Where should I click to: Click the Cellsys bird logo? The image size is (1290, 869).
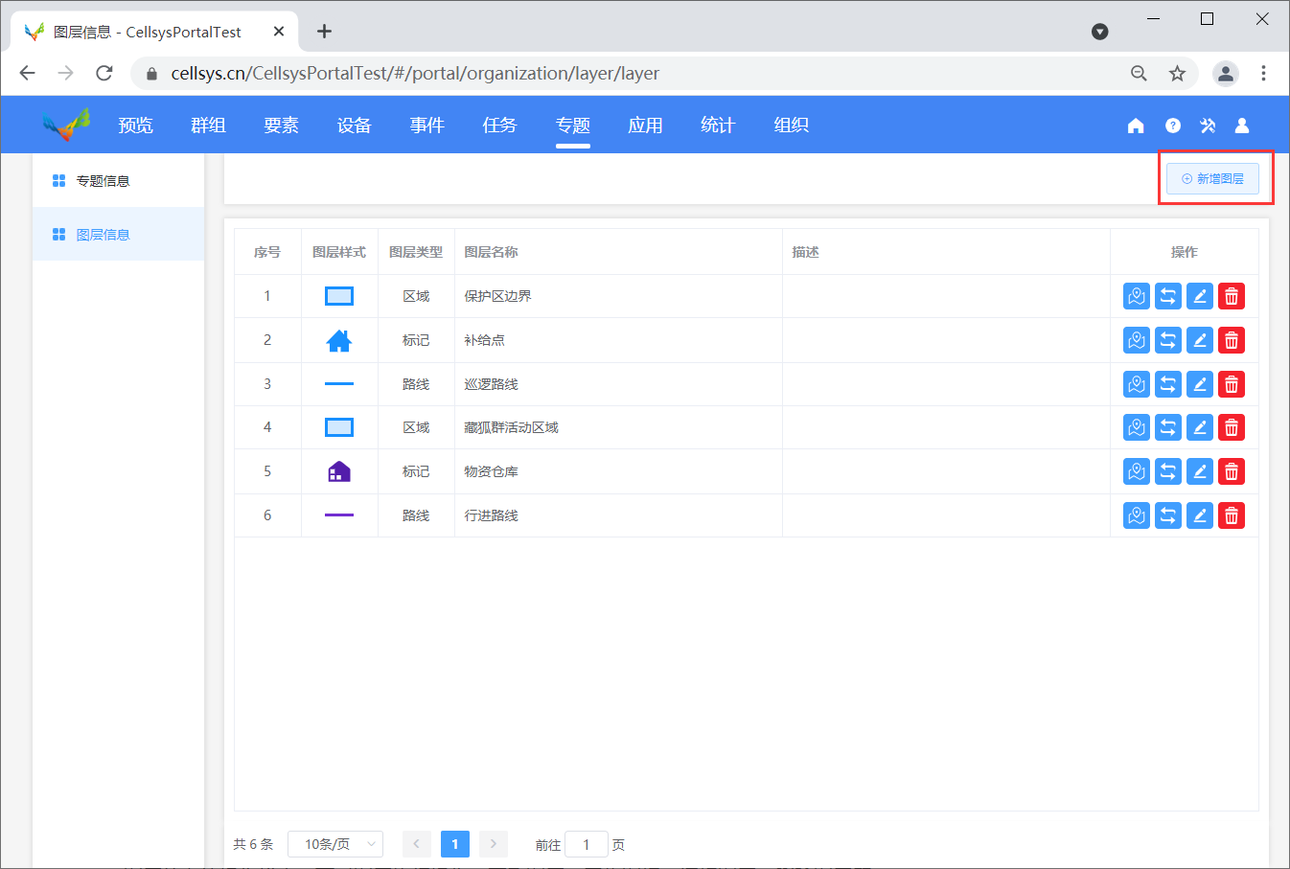[66, 125]
